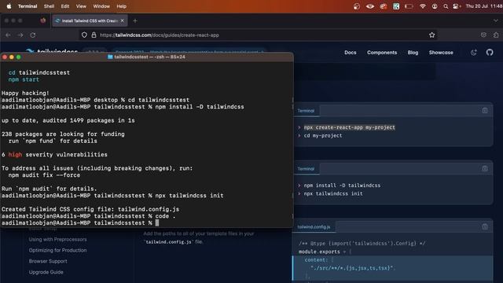
Task: Open the Terminal app menu
Action: pyautogui.click(x=28, y=6)
